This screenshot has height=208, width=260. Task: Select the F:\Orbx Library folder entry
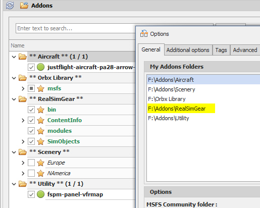click(x=203, y=99)
